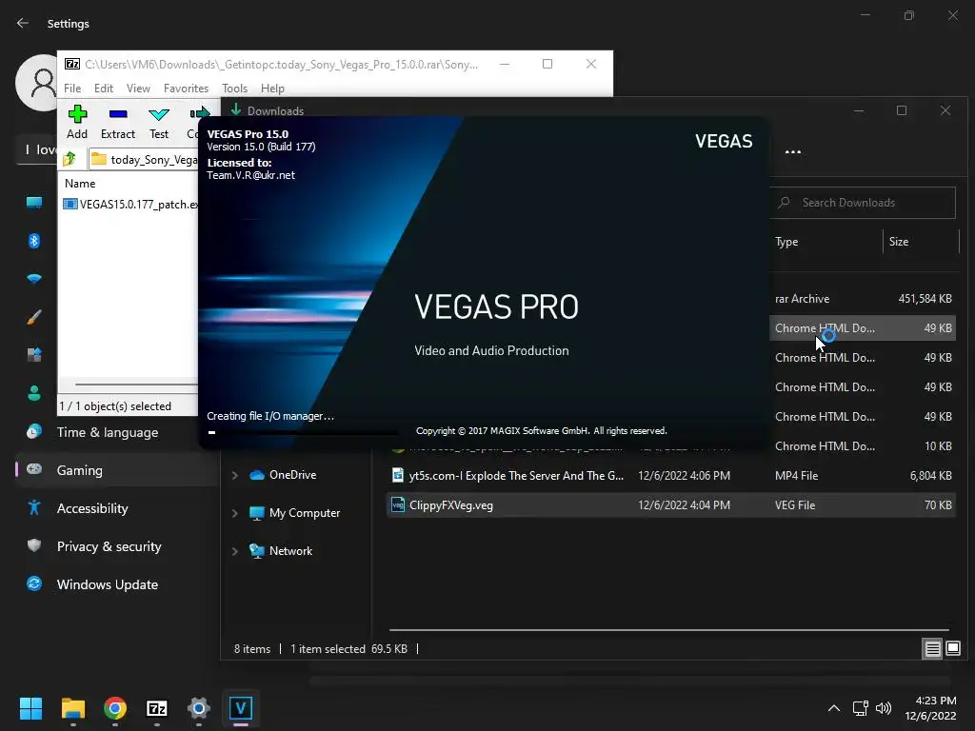Select Network in Explorer navigation pane
This screenshot has height=731, width=975.
(x=290, y=551)
